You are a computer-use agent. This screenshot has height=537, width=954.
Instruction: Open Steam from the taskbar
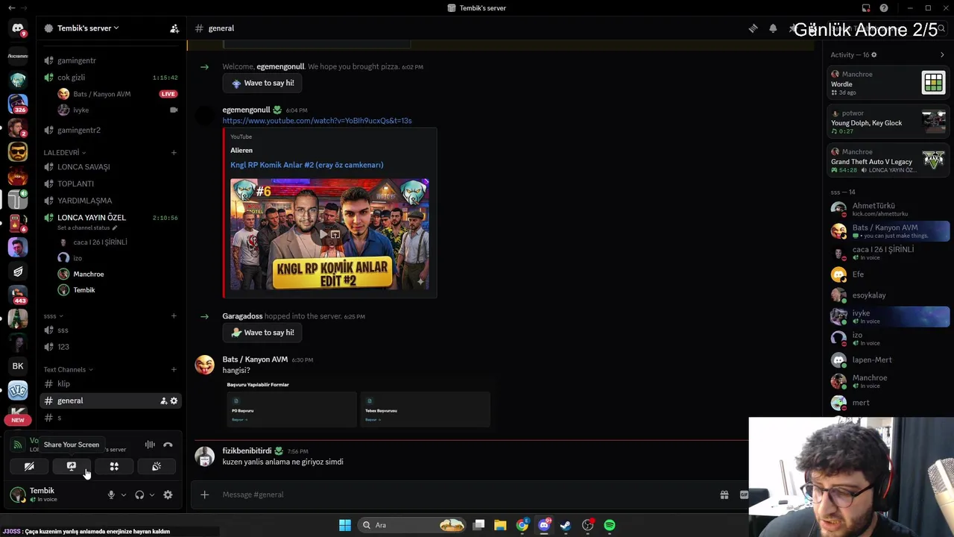[566, 525]
